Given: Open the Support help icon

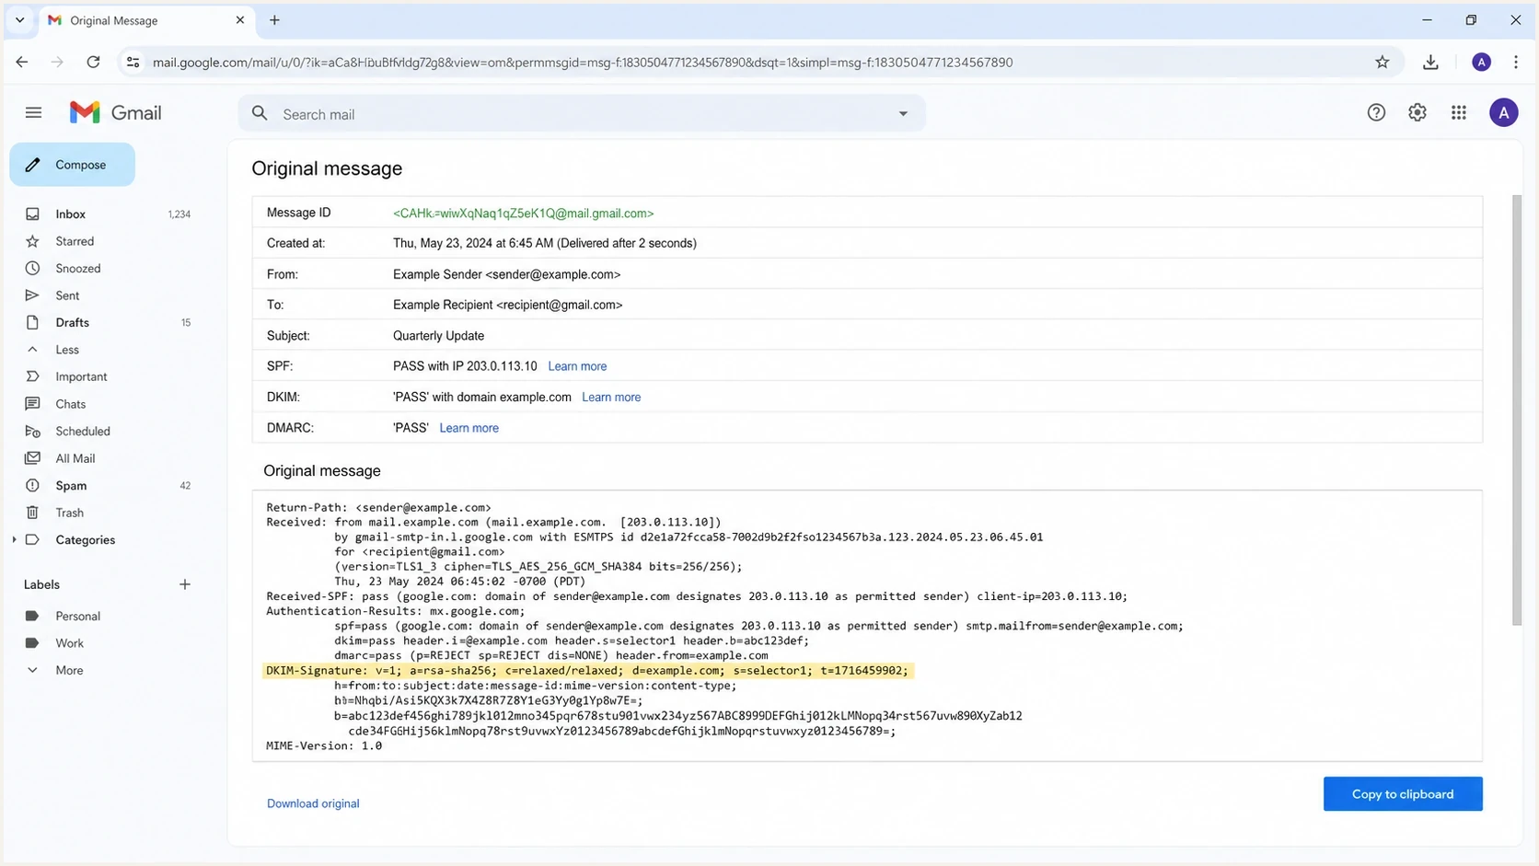Looking at the screenshot, I should click(x=1376, y=112).
